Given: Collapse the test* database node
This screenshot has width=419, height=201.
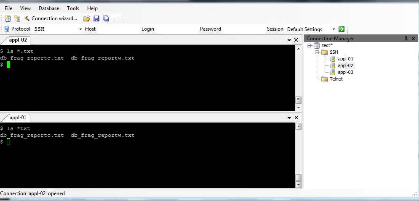Looking at the screenshot, I should click(x=309, y=45).
